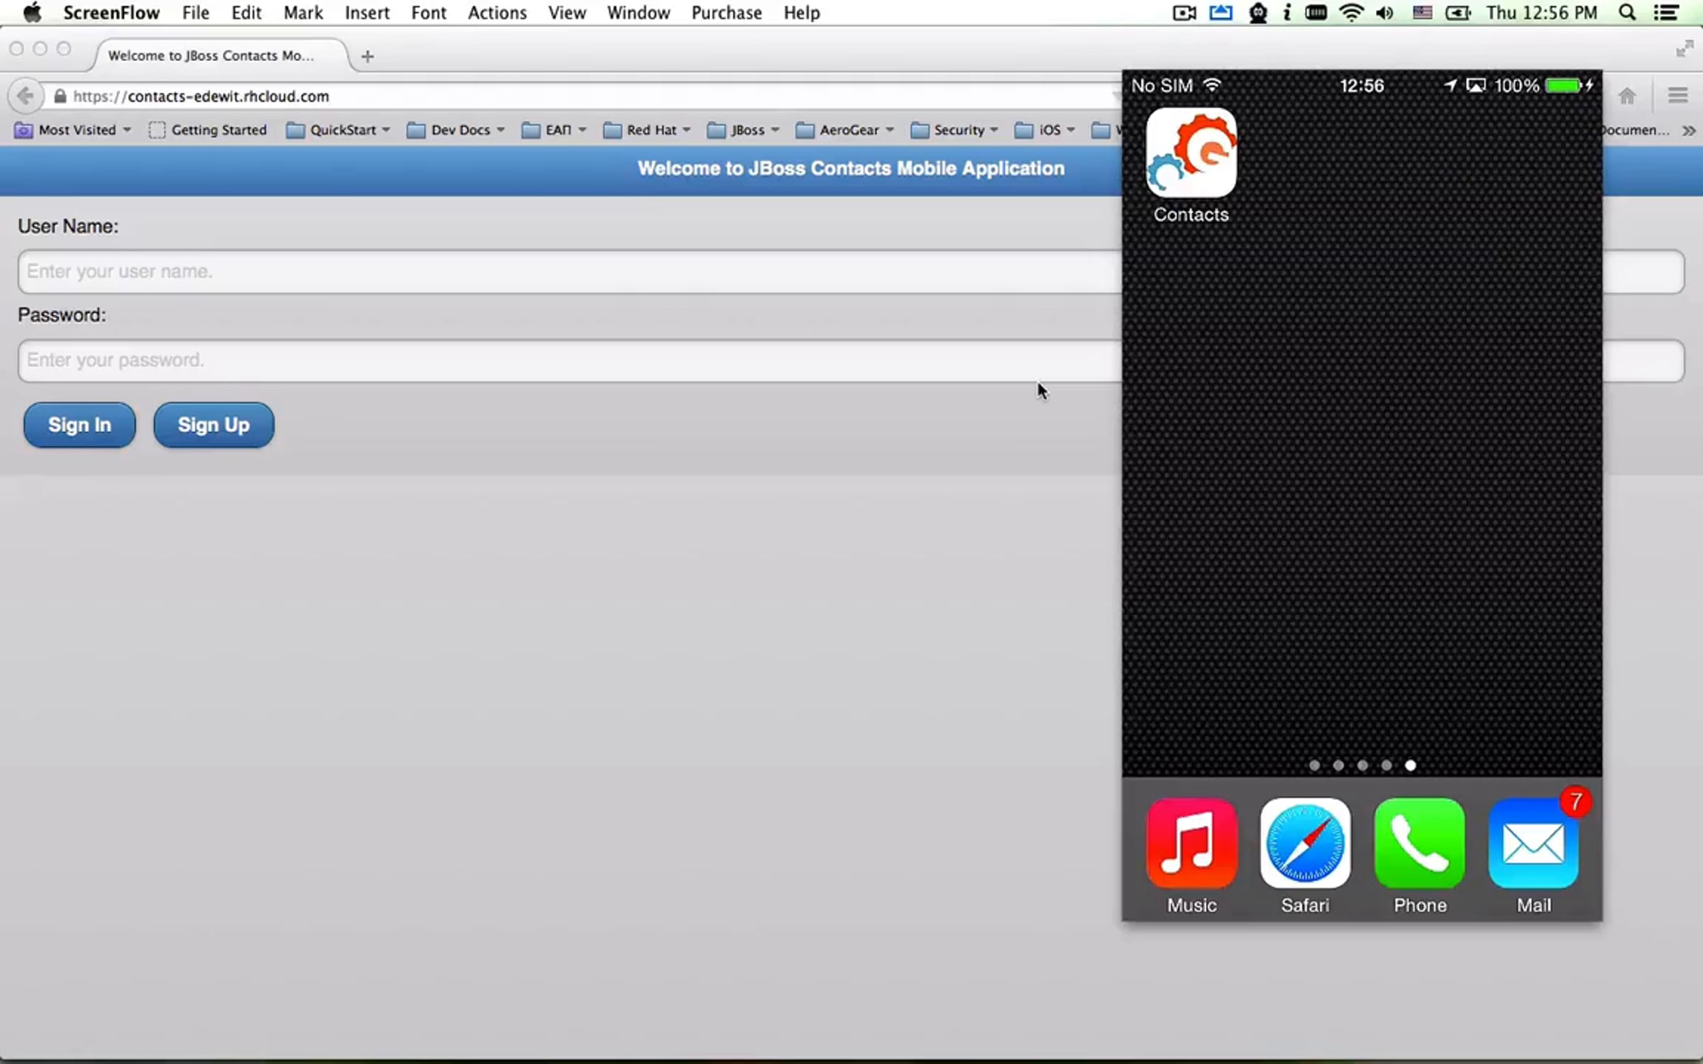The image size is (1703, 1064).
Task: Select the Welcome to JBoss Contacts tab
Action: click(220, 55)
